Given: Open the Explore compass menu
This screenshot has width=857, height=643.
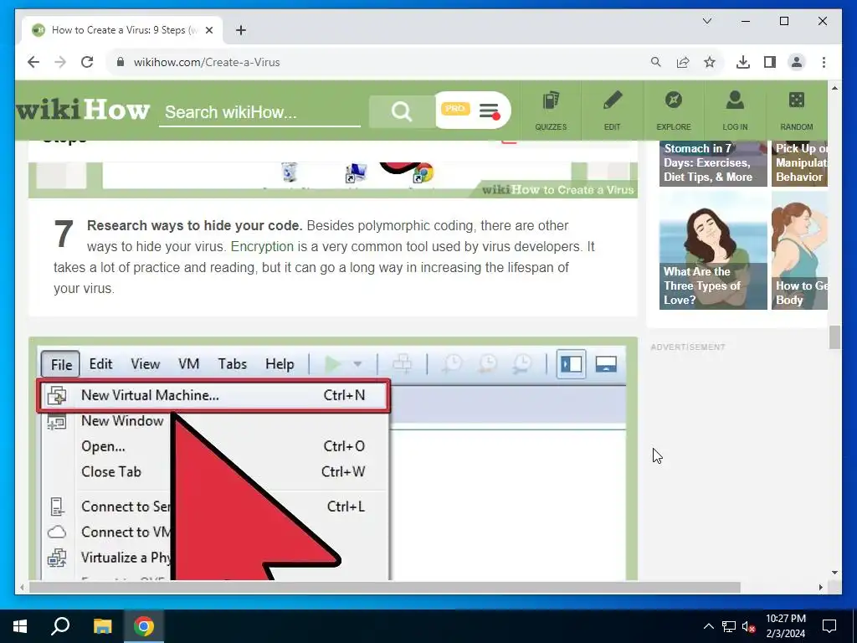Looking at the screenshot, I should pyautogui.click(x=674, y=111).
